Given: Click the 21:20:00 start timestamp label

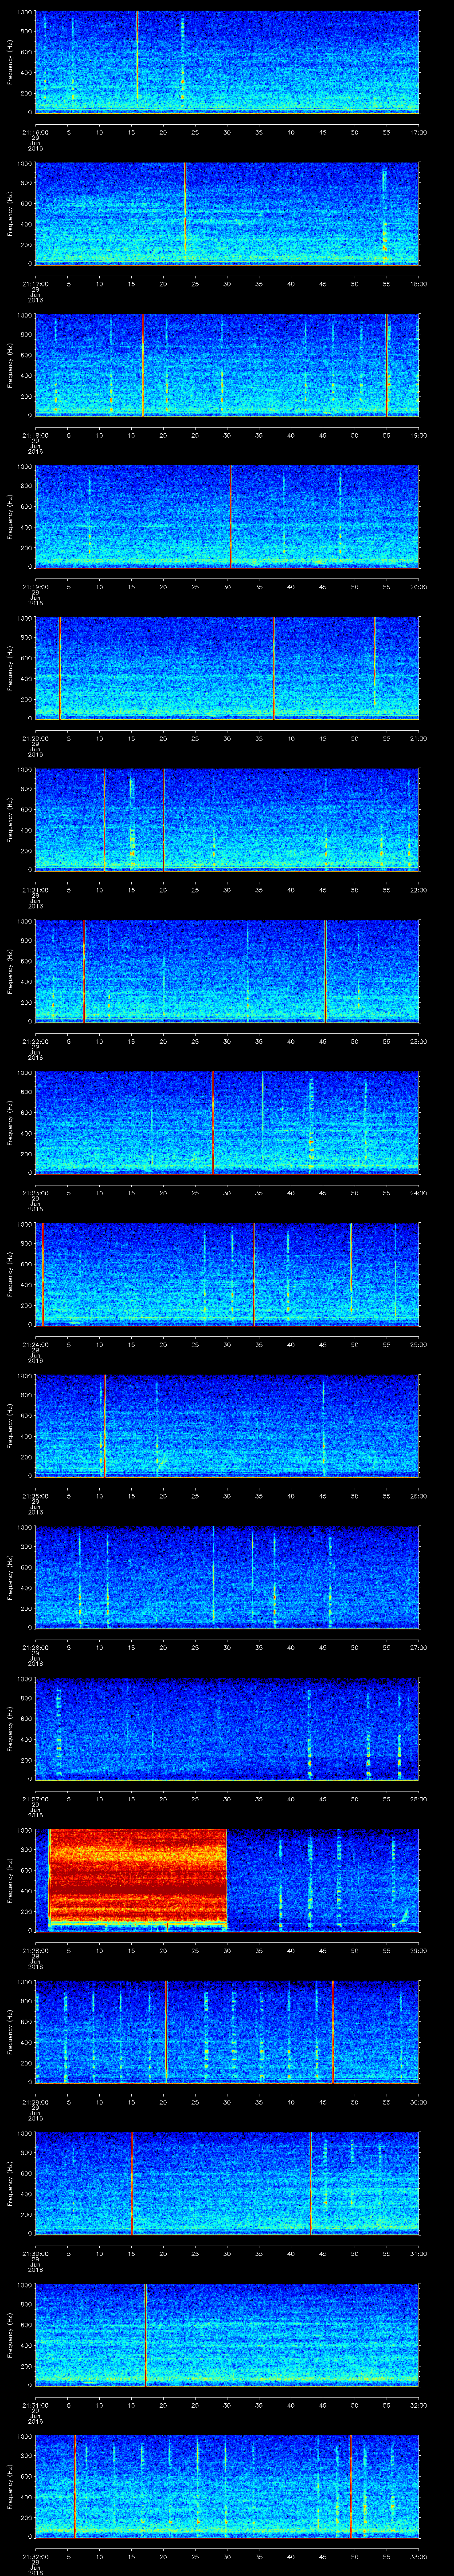Looking at the screenshot, I should (35, 738).
